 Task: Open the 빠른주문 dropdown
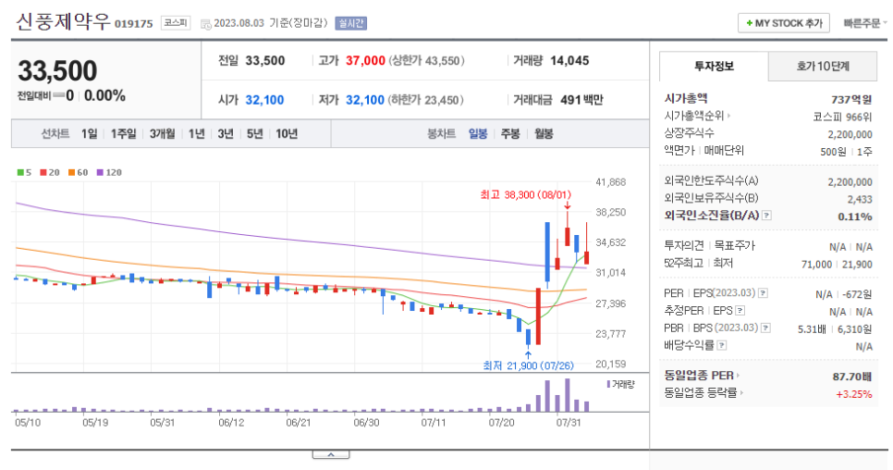click(865, 23)
